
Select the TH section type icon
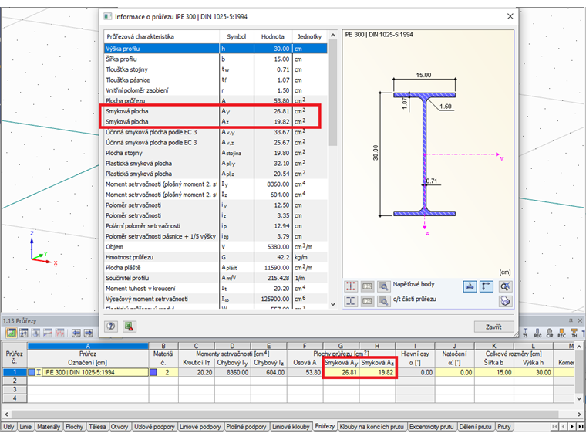point(574,333)
